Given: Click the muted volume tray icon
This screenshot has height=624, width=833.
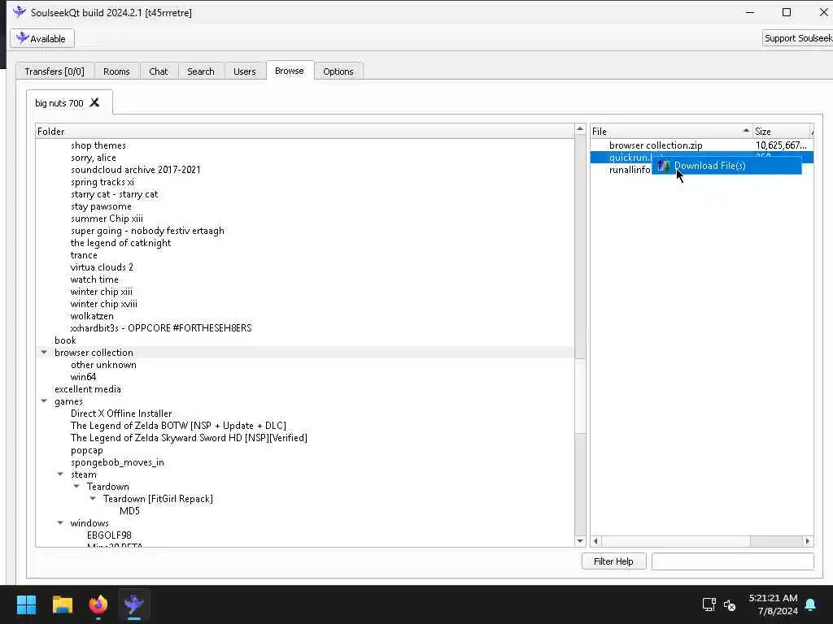Looking at the screenshot, I should [730, 604].
